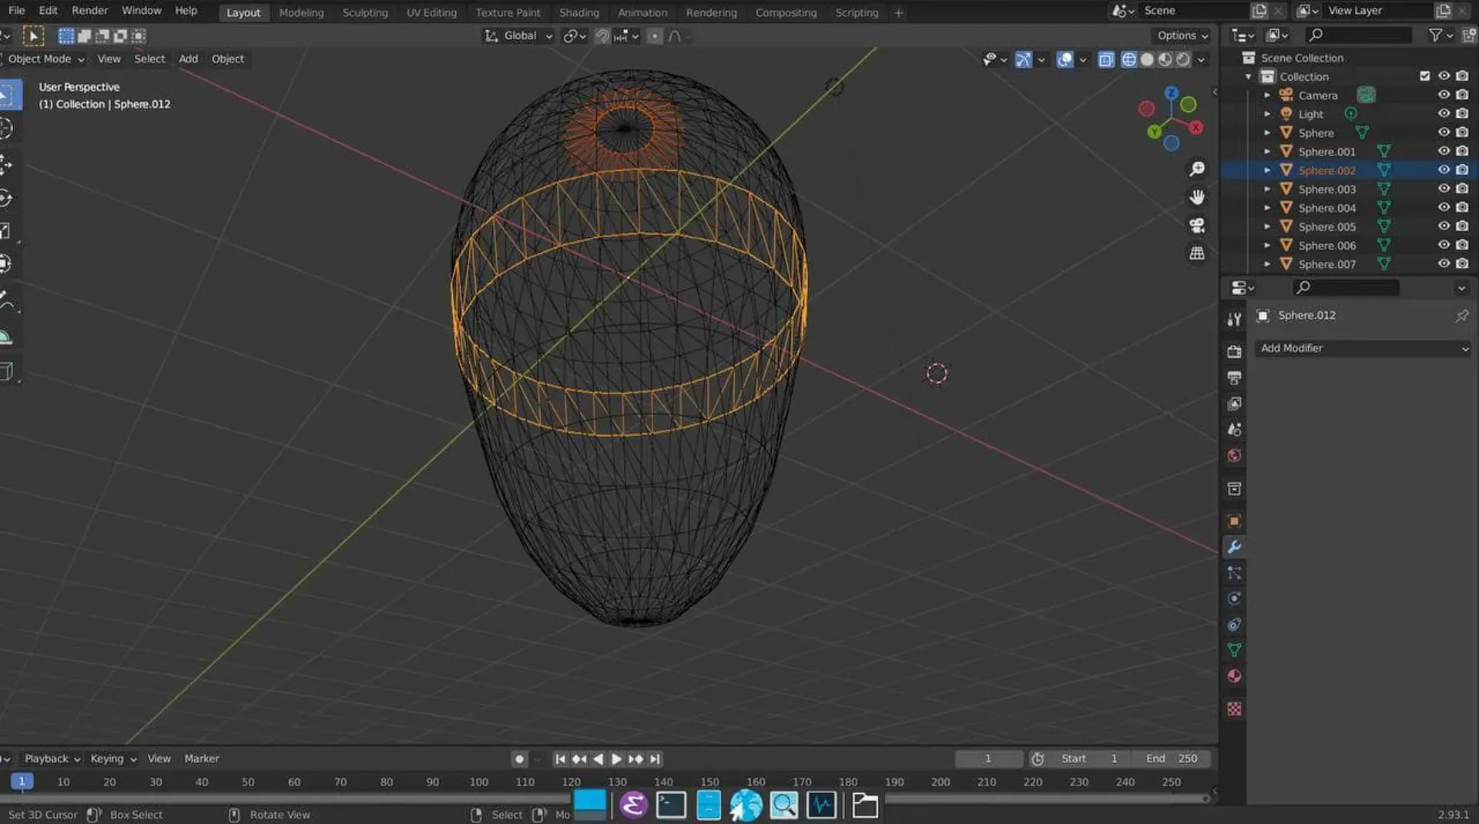Click the End frame 250 field
The width and height of the screenshot is (1479, 824).
pyautogui.click(x=1171, y=759)
